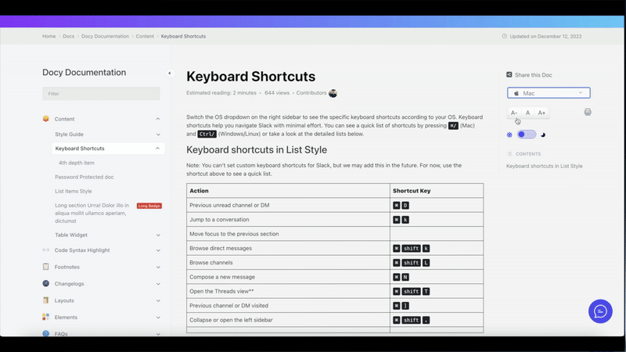Viewport: 626px width, 352px height.
Task: Click the '644 views' text
Action: coord(277,92)
